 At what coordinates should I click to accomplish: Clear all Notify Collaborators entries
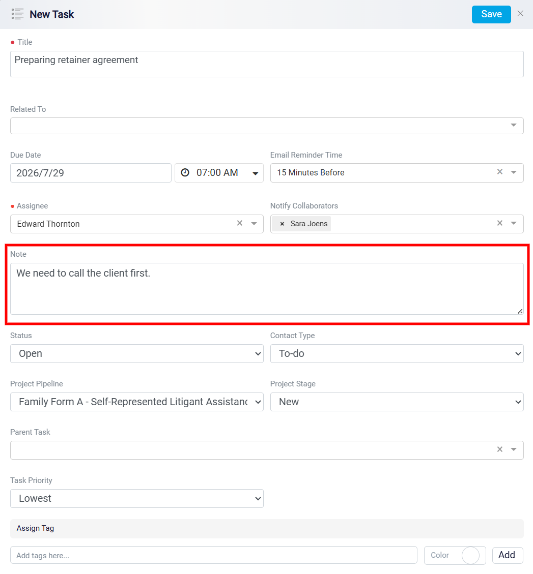(499, 223)
